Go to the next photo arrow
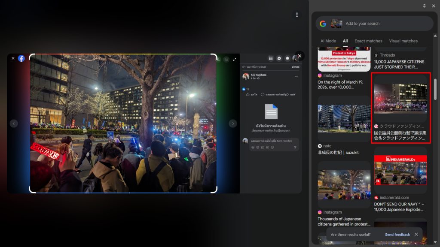 tap(233, 123)
